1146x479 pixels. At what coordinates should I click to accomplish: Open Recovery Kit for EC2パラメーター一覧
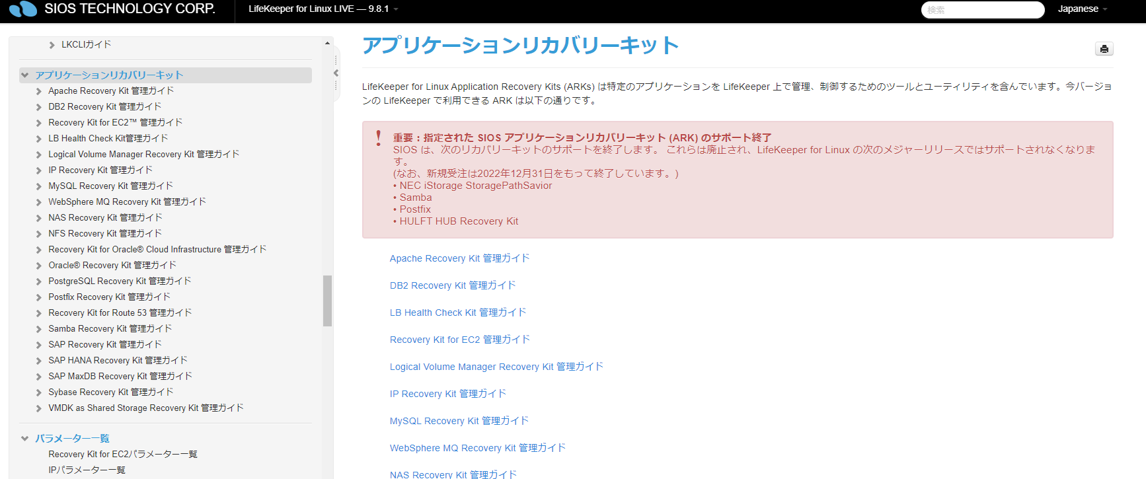click(x=123, y=454)
